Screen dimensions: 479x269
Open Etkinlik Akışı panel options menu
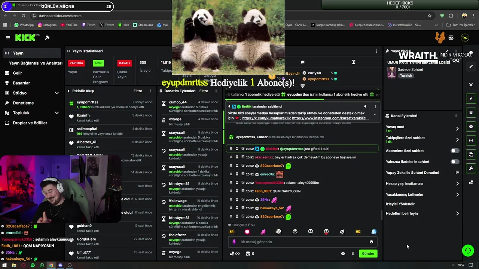coord(150,91)
